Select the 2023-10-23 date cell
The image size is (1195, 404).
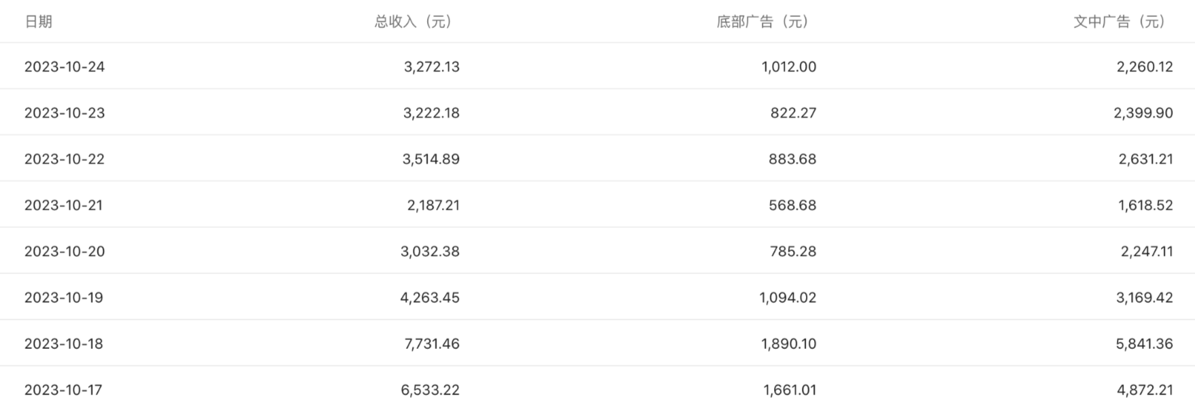click(65, 113)
